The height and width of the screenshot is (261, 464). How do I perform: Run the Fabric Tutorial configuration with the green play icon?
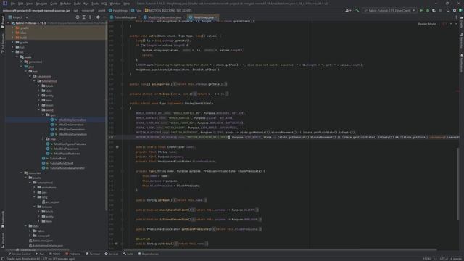421,10
